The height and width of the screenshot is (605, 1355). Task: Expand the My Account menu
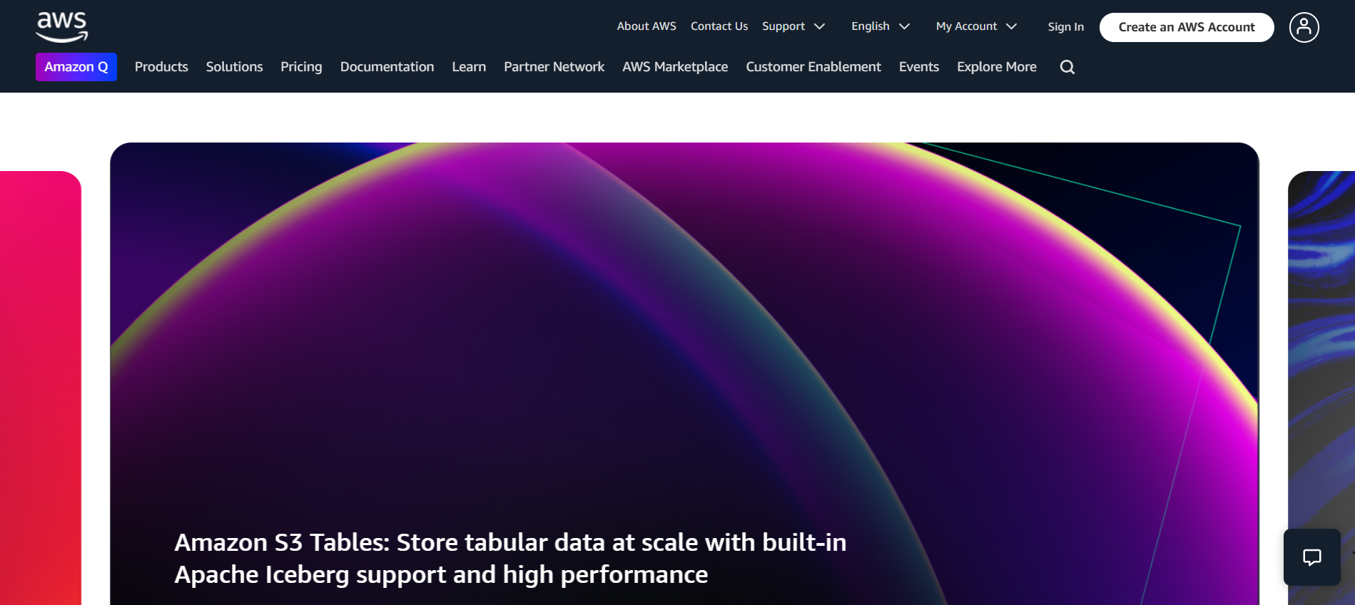click(975, 26)
